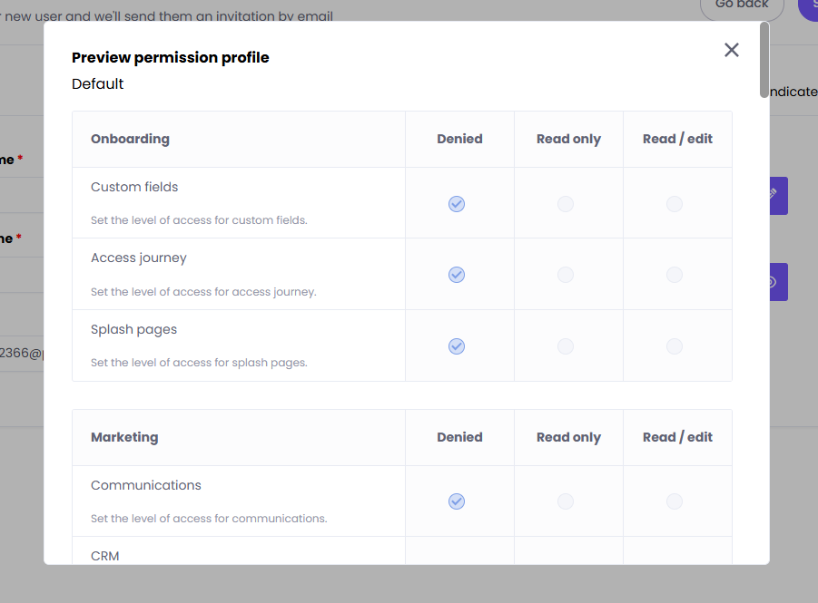The width and height of the screenshot is (818, 603).
Task: Select Denied for Access journey
Action: pyautogui.click(x=457, y=275)
